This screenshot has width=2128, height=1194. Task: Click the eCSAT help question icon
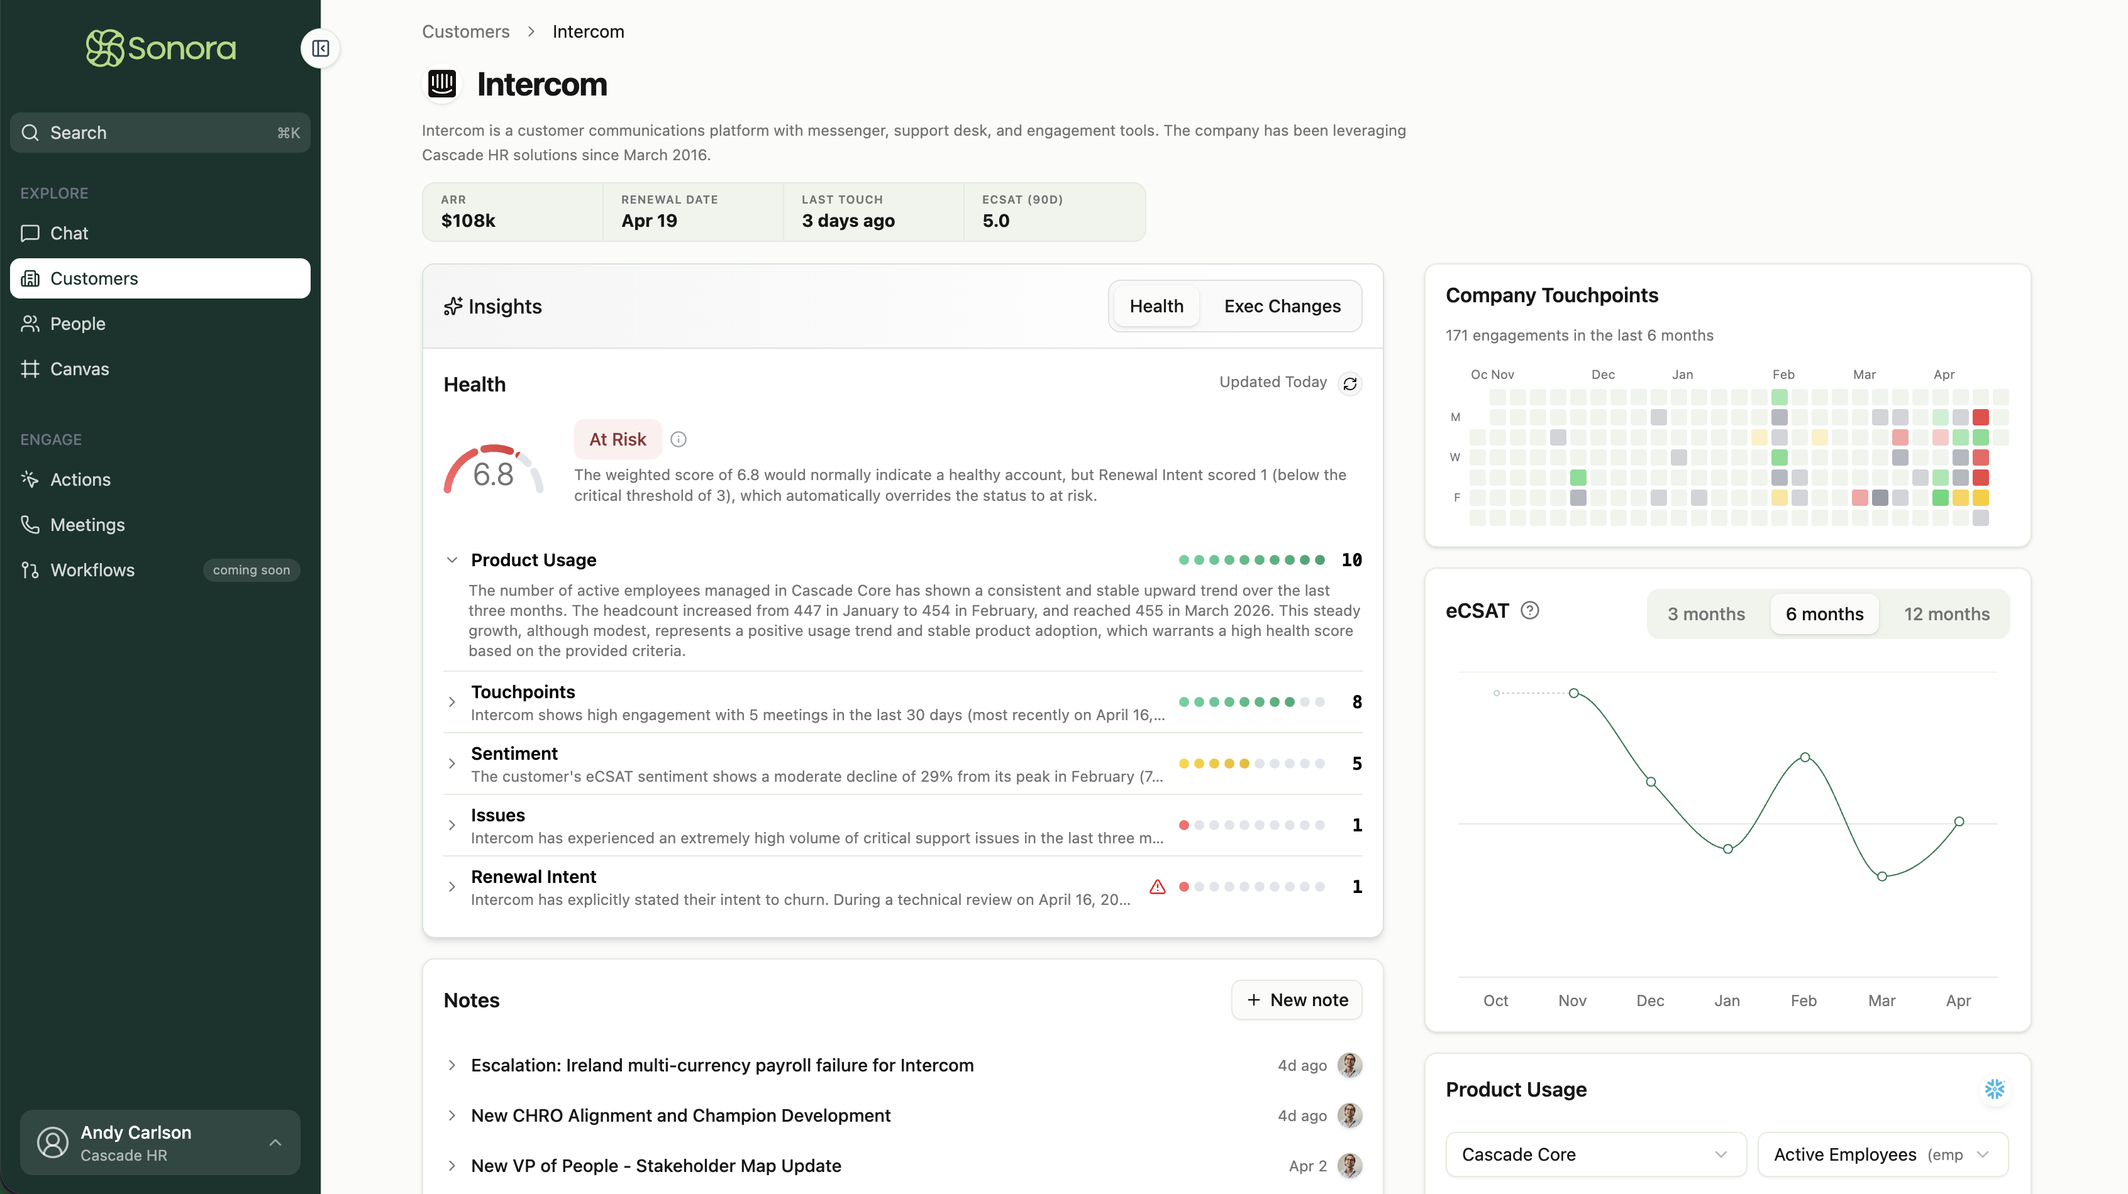tap(1530, 610)
